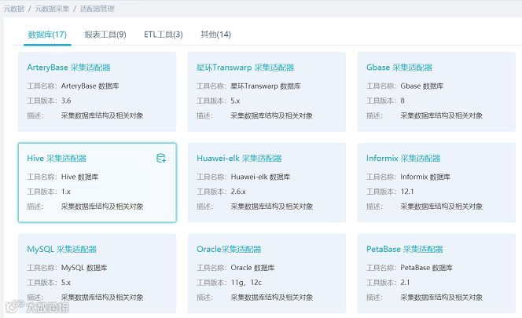Click the text 'Hive 数据库'
The height and width of the screenshot is (318, 522).
(x=79, y=177)
